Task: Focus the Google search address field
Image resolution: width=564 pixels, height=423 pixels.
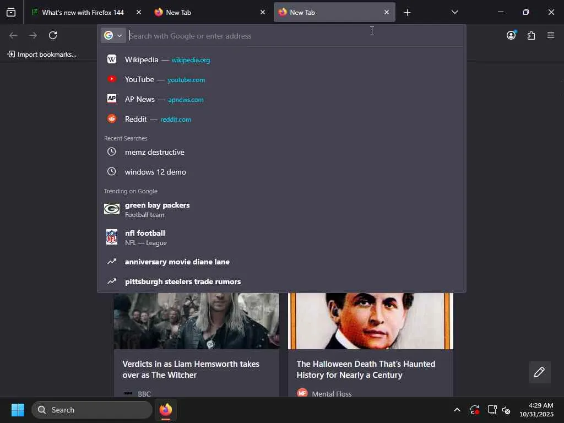Action: (x=295, y=36)
